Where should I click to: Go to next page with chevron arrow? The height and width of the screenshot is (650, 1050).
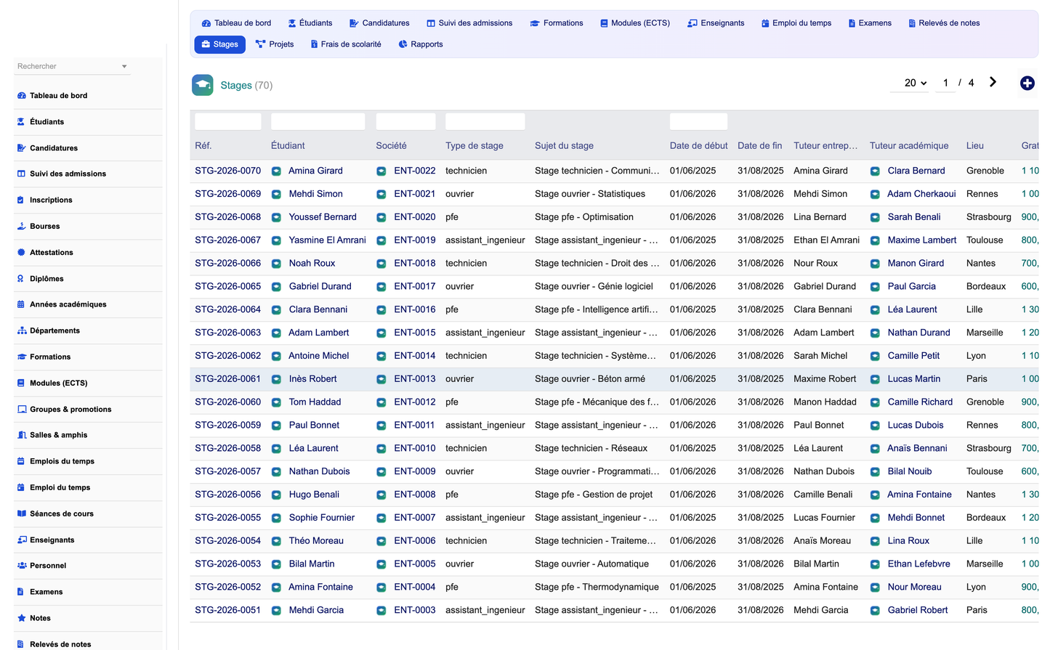click(993, 82)
